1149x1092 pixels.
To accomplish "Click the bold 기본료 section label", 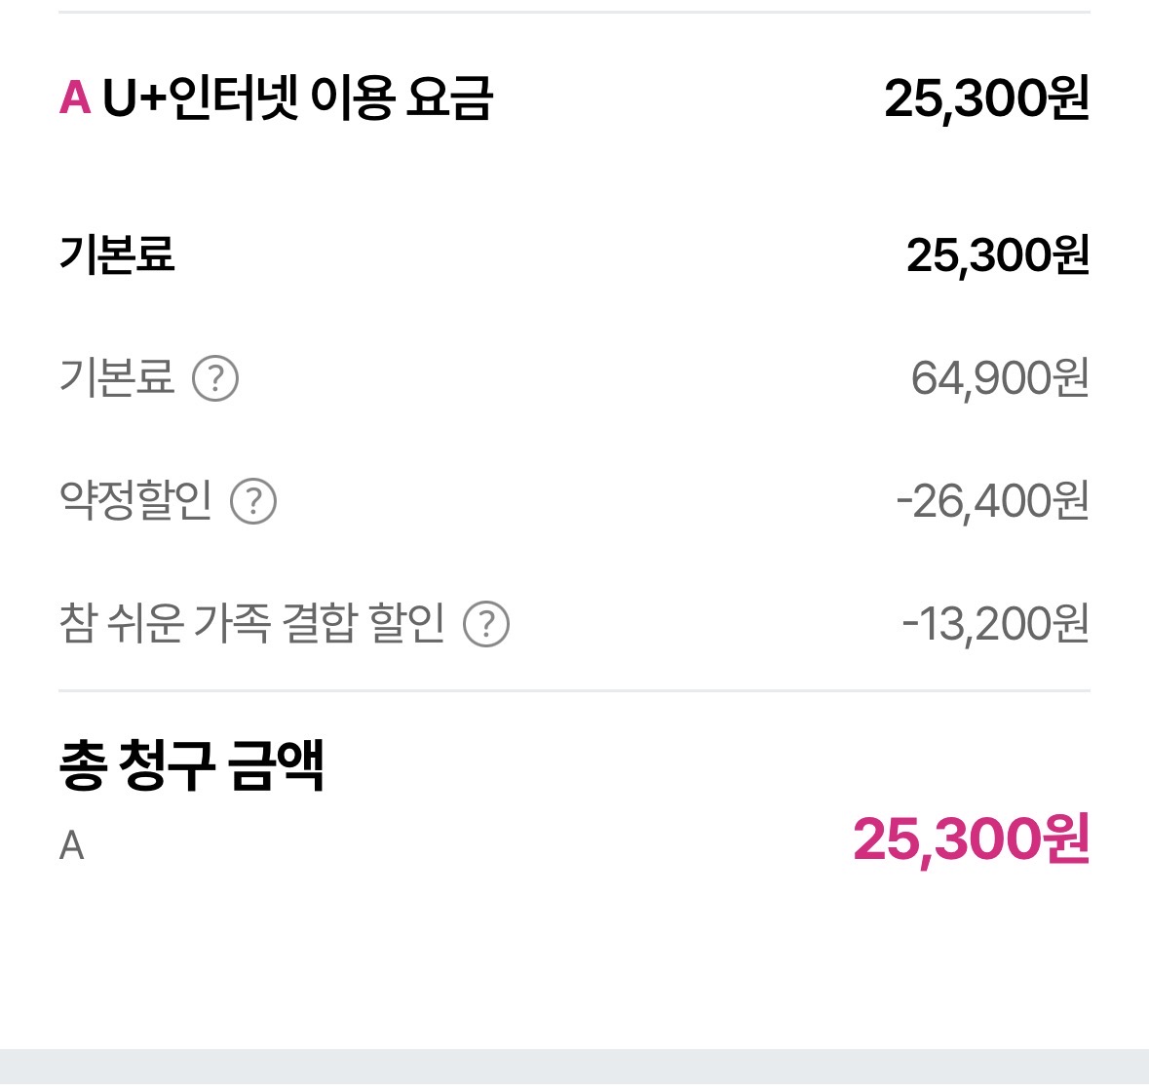I will click(117, 255).
